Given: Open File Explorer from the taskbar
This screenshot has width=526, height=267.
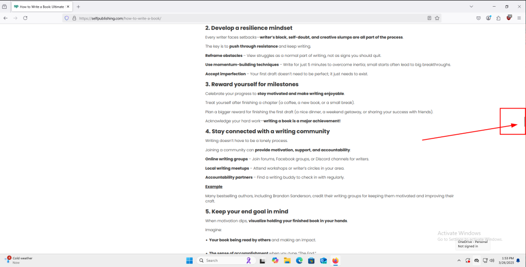Looking at the screenshot, I should (x=287, y=260).
